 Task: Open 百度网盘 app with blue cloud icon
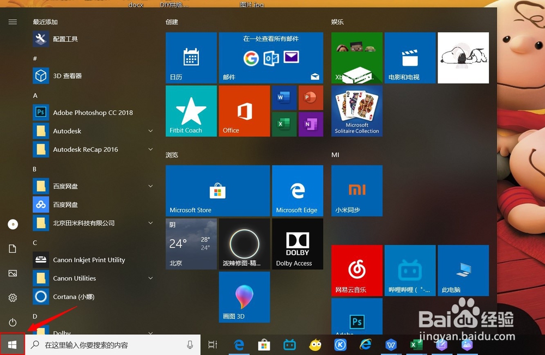41,205
